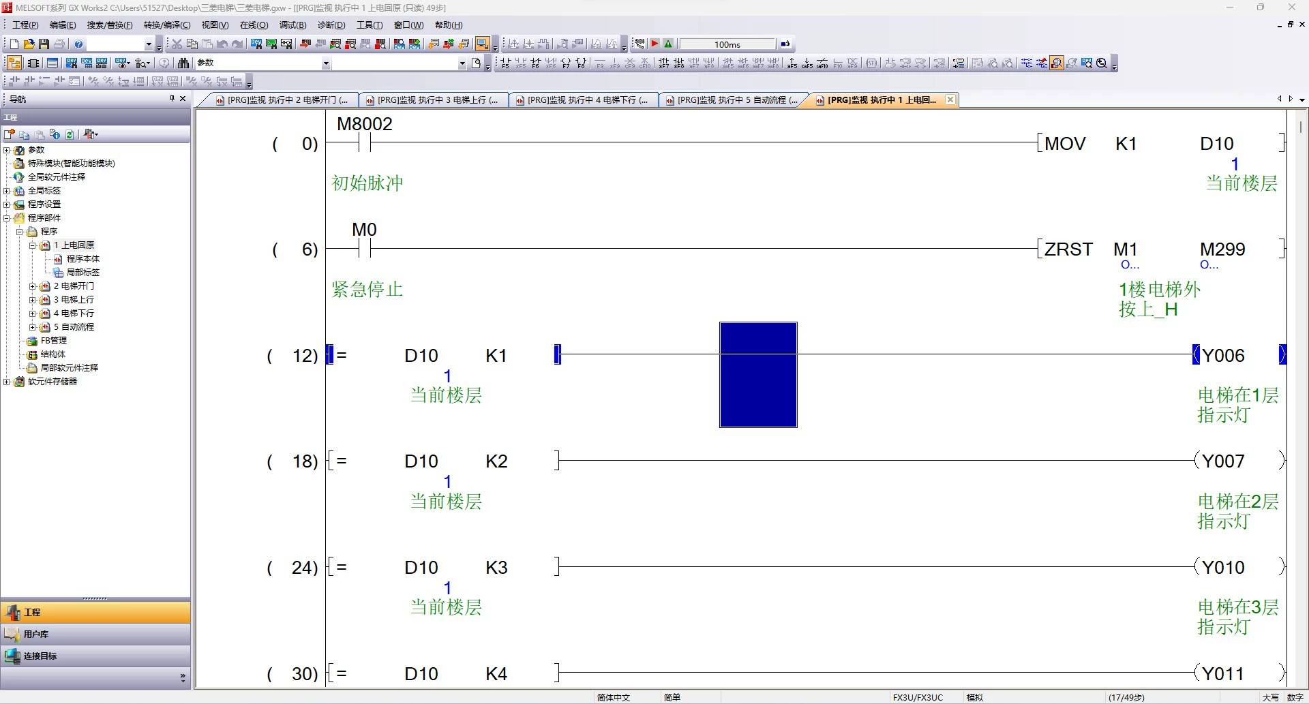Insert open contact with F5 icon
This screenshot has height=704, width=1309.
coord(505,63)
